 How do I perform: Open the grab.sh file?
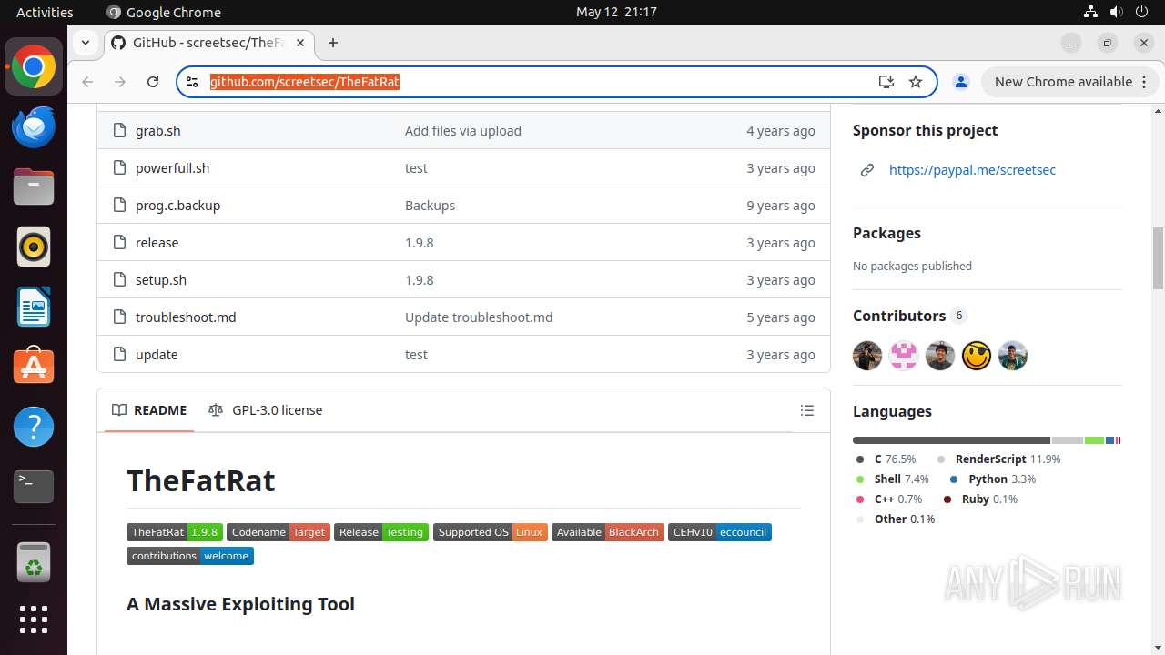tap(157, 131)
